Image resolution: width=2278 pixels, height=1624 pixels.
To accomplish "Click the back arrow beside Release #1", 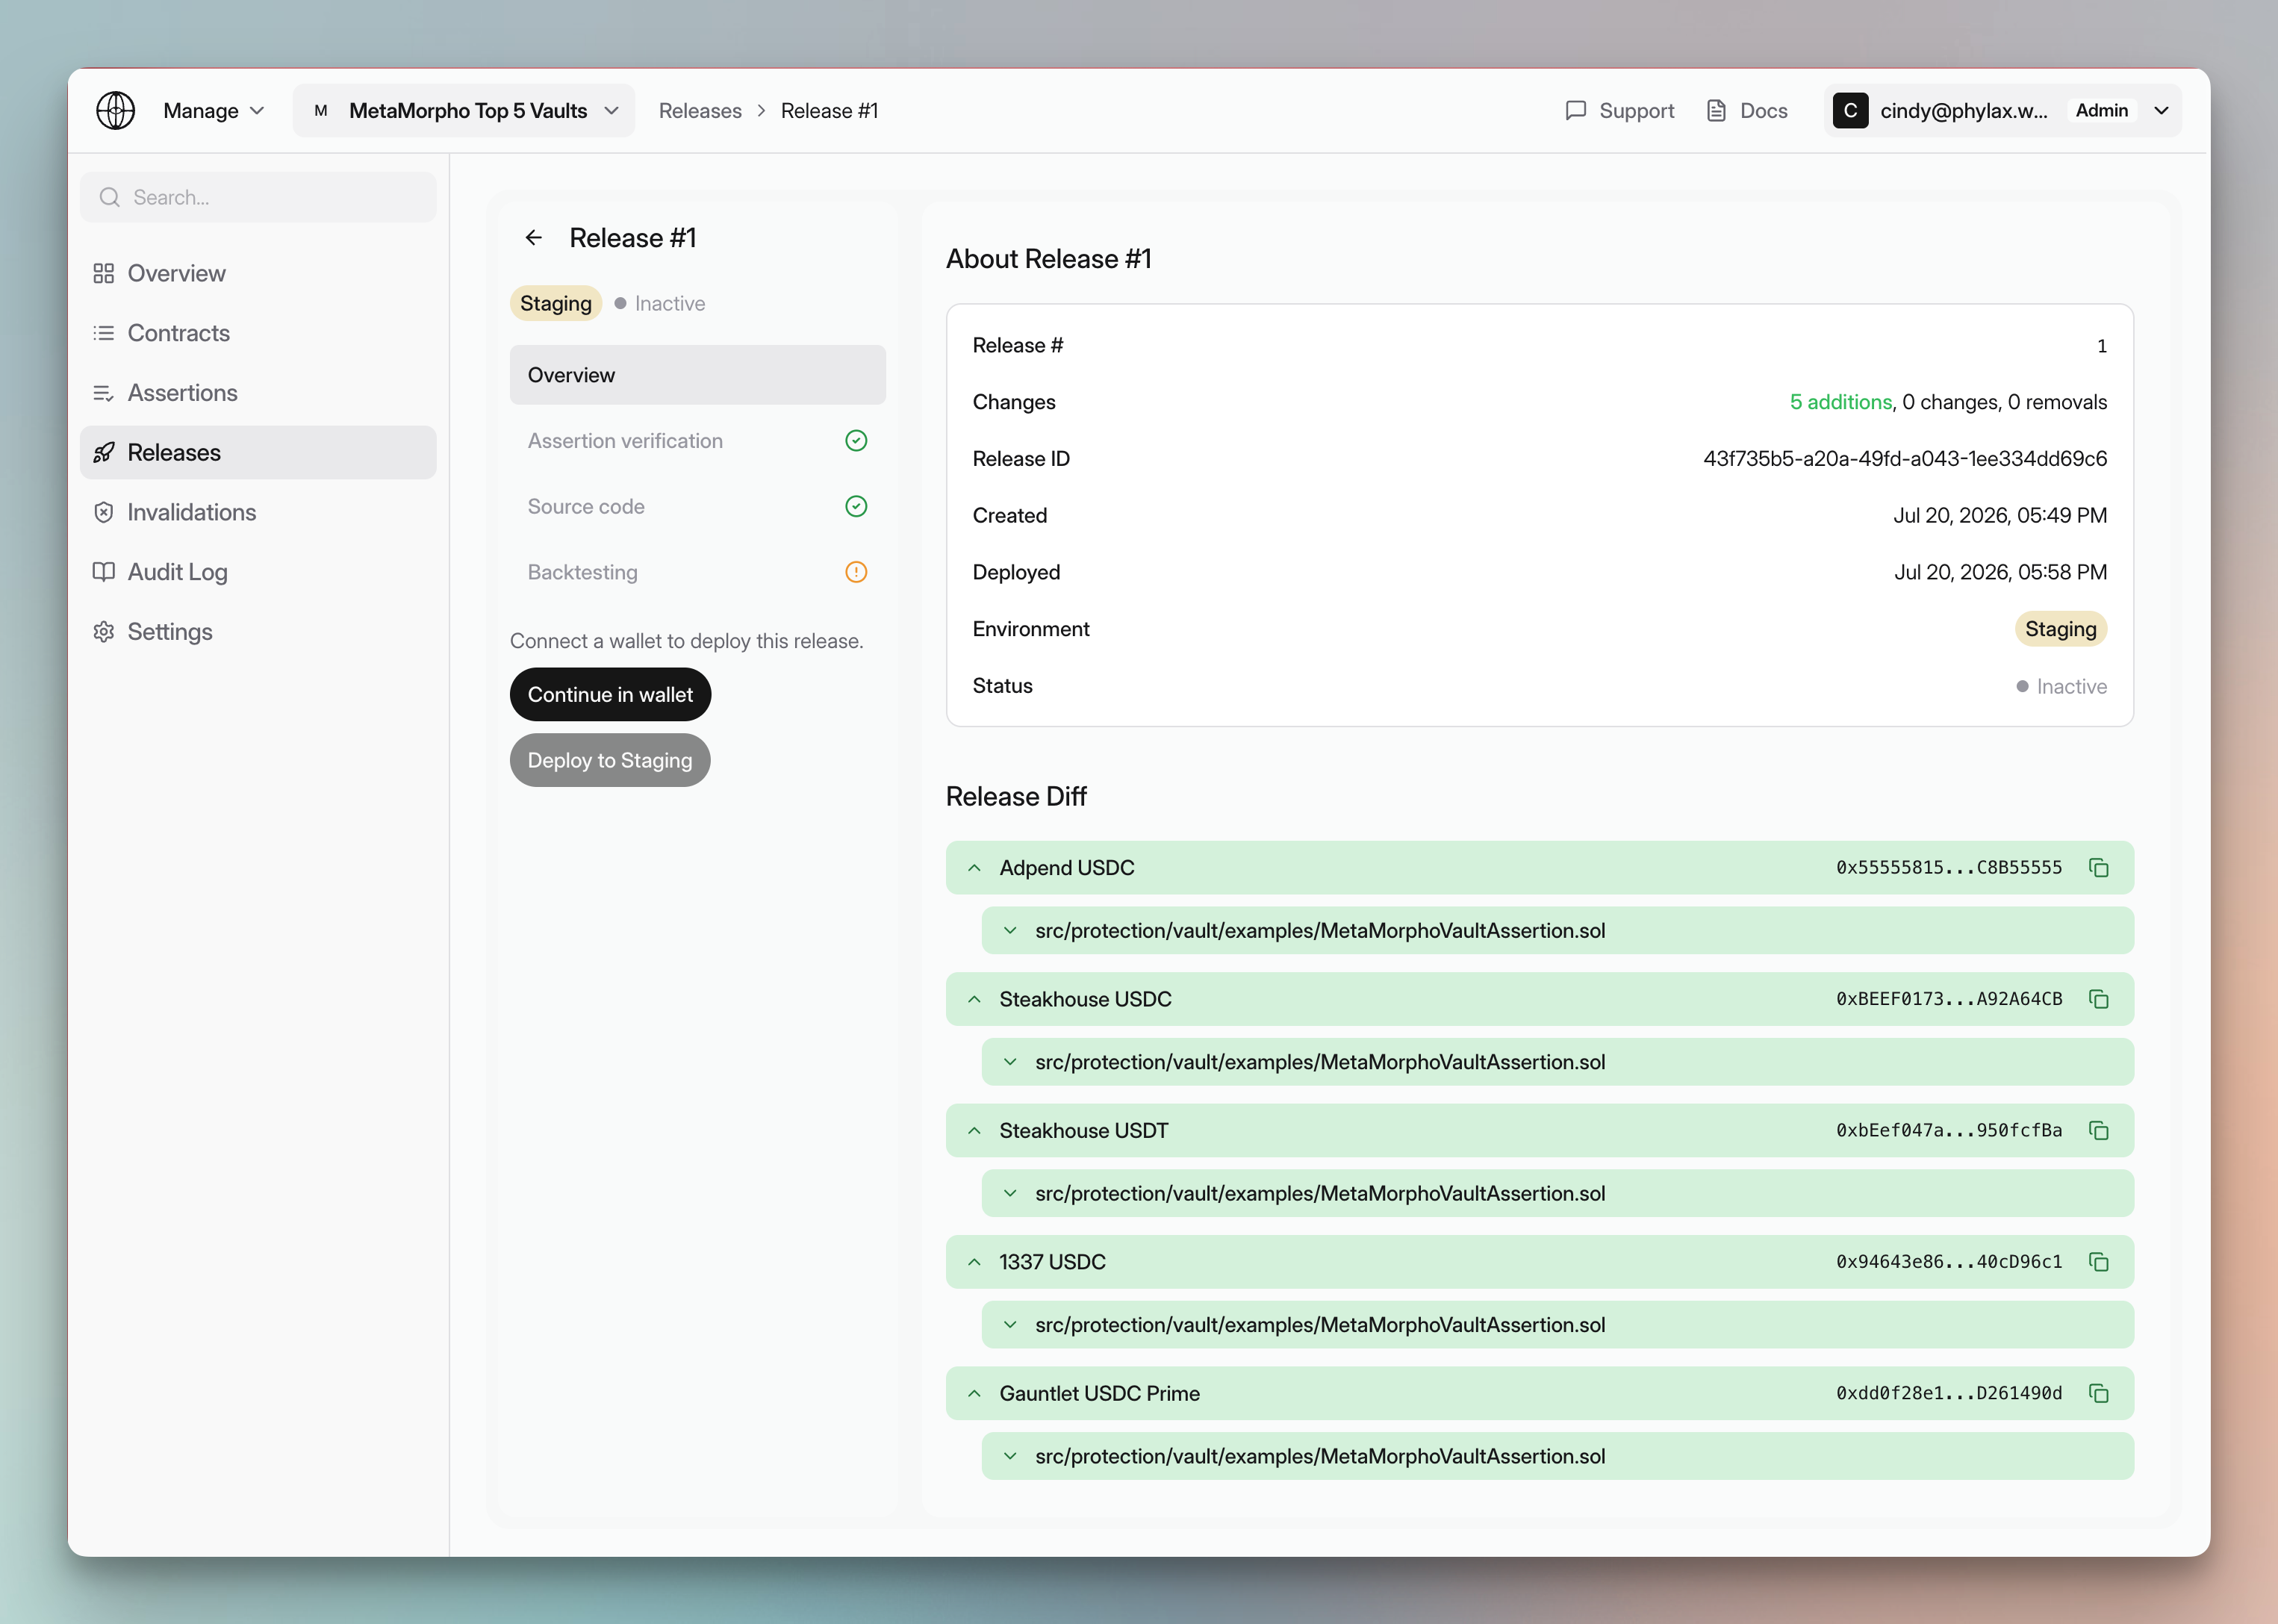I will pyautogui.click(x=533, y=237).
